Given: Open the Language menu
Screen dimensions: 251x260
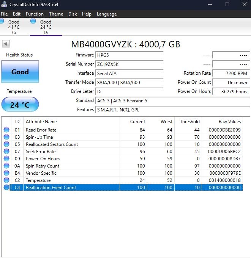Looking at the screenshot, I should [x=107, y=14].
